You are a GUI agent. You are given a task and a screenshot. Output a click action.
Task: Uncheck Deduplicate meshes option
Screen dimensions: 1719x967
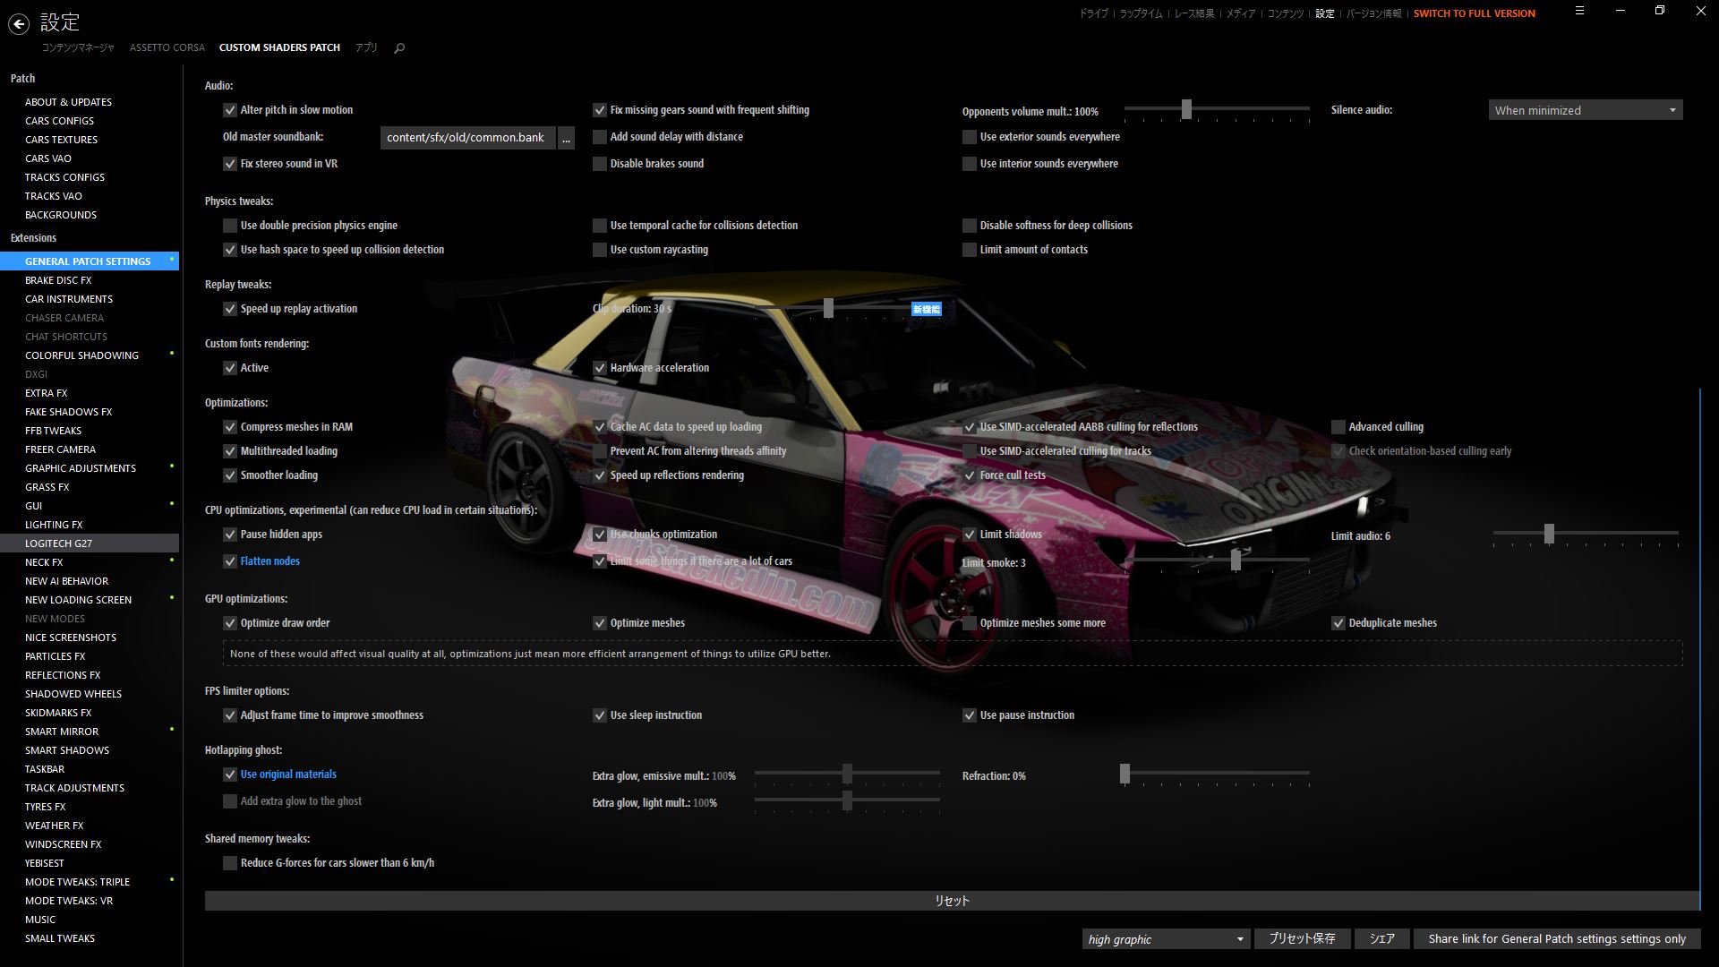click(x=1338, y=623)
